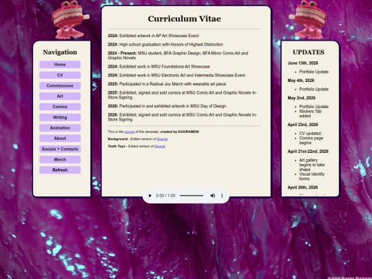Click 'Art gallery begins to take shape' entry
Viewport: 372px width, 279px height.
(312, 165)
